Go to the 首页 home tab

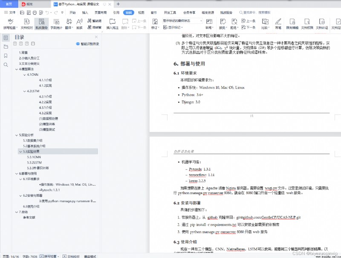(x=9, y=4)
